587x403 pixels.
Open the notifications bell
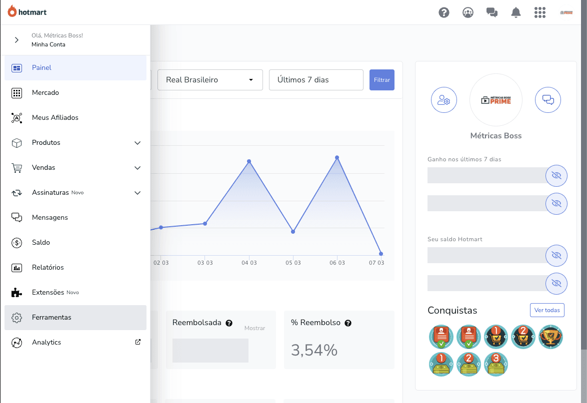click(515, 12)
